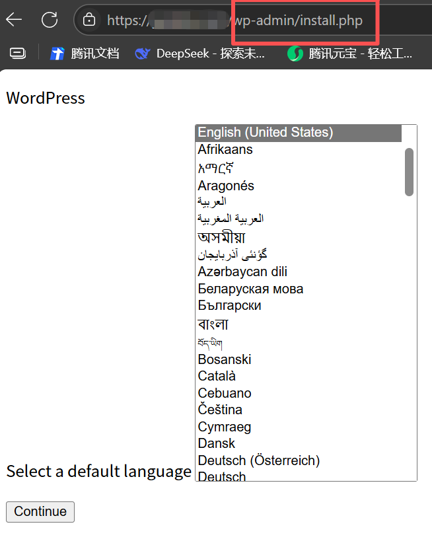Select گؤنئی آذربایجان in the language list
The height and width of the screenshot is (547, 432).
point(299,254)
